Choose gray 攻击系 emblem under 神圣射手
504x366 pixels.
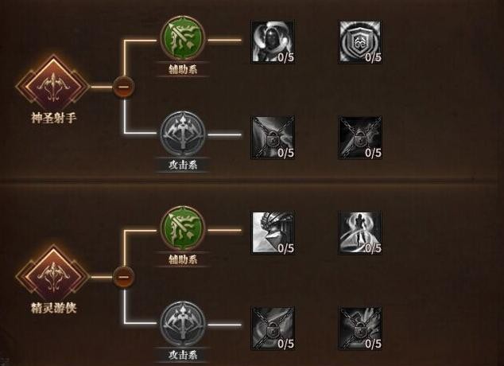tap(183, 134)
